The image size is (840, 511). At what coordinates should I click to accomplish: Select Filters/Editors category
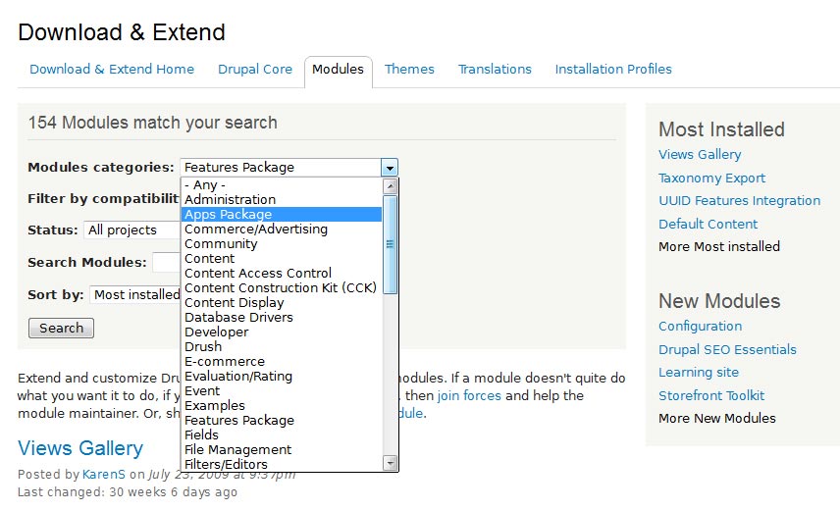click(x=282, y=464)
